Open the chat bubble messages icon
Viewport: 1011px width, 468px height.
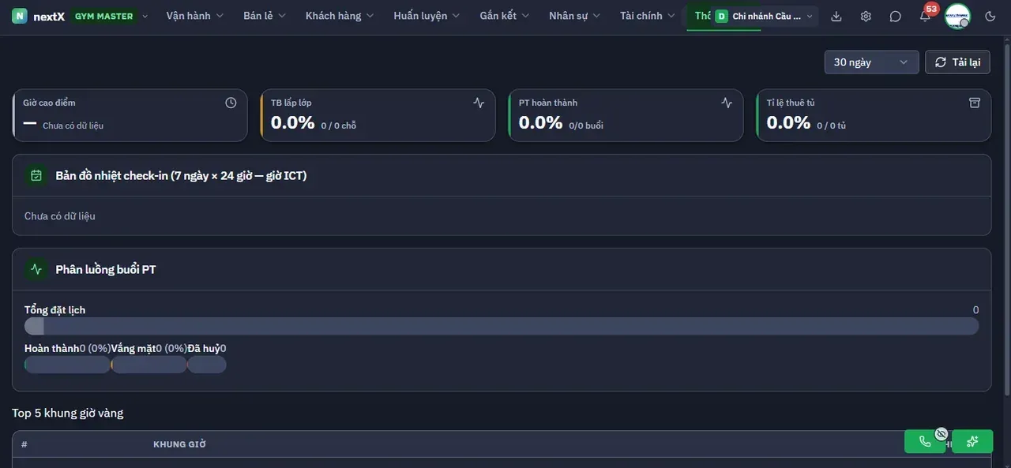pos(895,16)
